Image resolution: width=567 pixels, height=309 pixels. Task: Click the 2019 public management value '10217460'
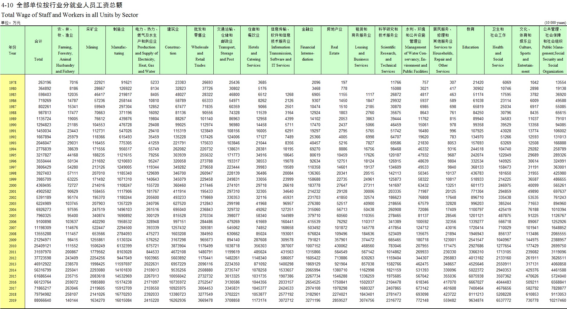click(558, 300)
